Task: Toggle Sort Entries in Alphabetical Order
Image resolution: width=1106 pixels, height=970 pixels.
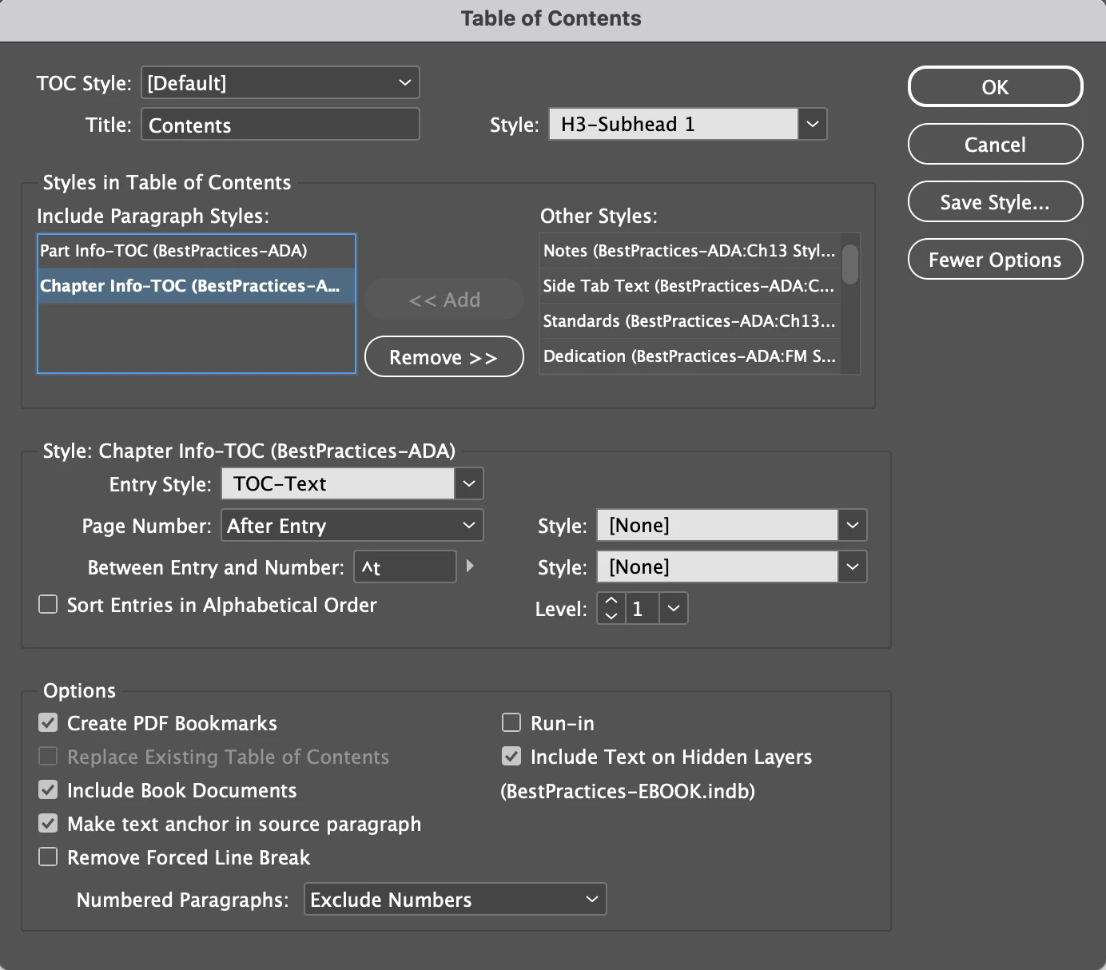Action: pyautogui.click(x=48, y=604)
